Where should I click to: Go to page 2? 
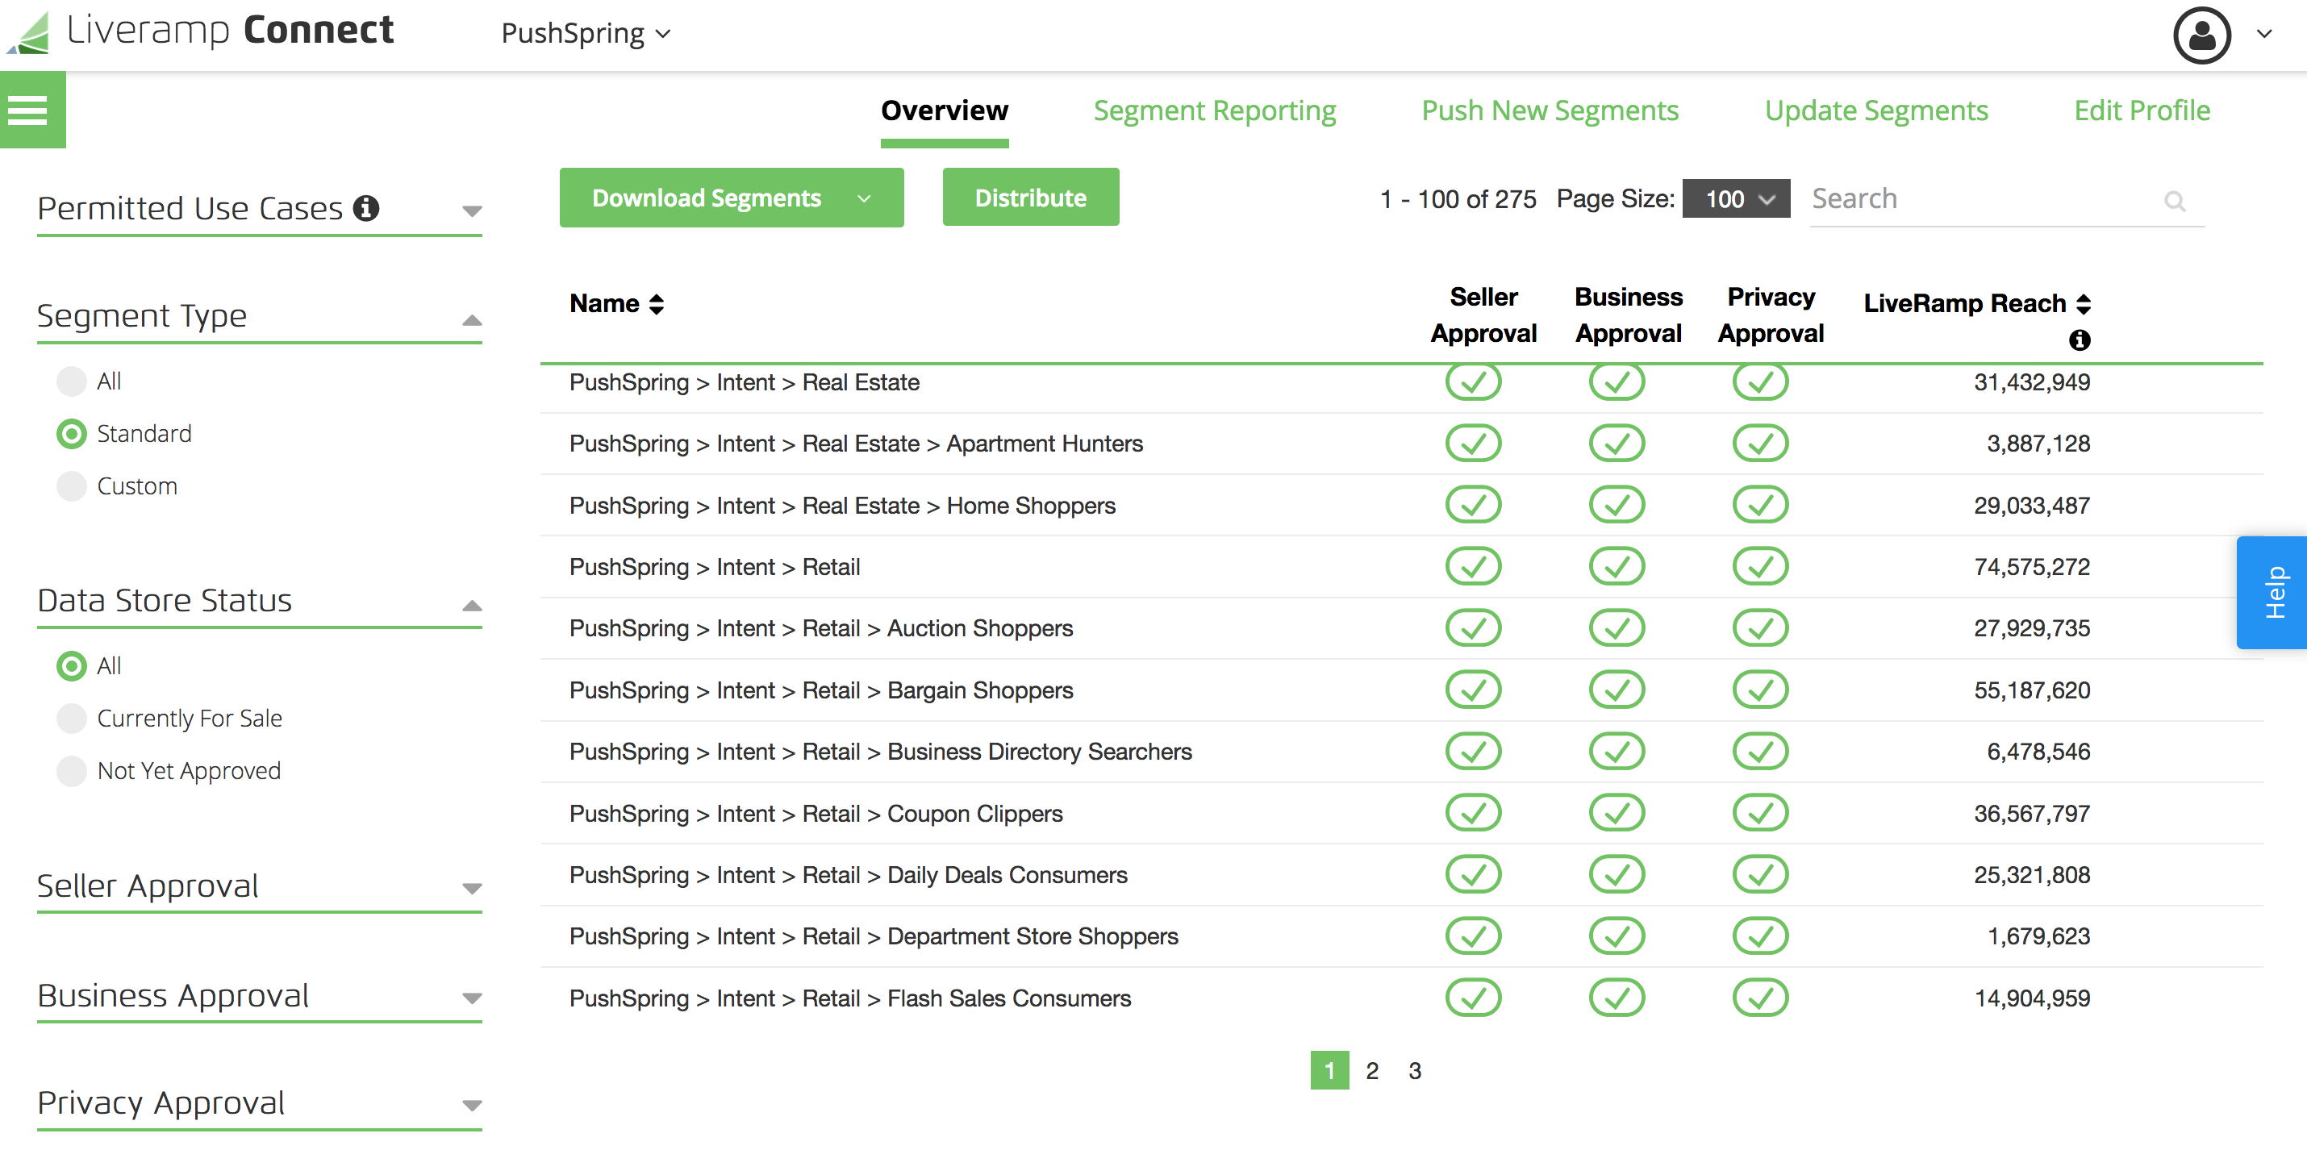coord(1371,1071)
